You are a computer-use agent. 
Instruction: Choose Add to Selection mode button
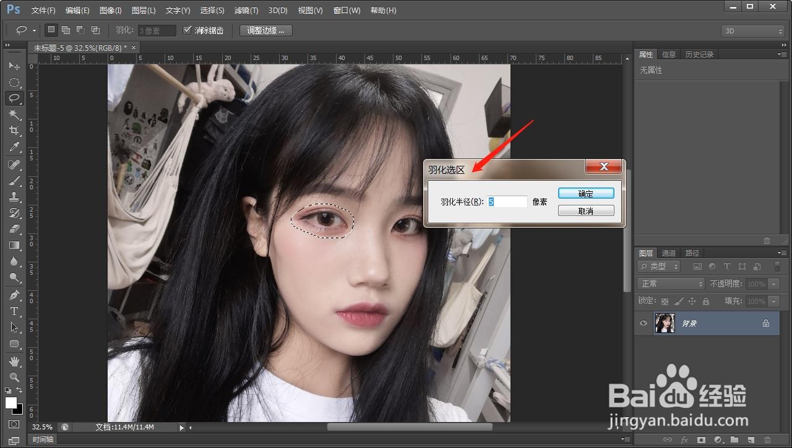(x=66, y=30)
